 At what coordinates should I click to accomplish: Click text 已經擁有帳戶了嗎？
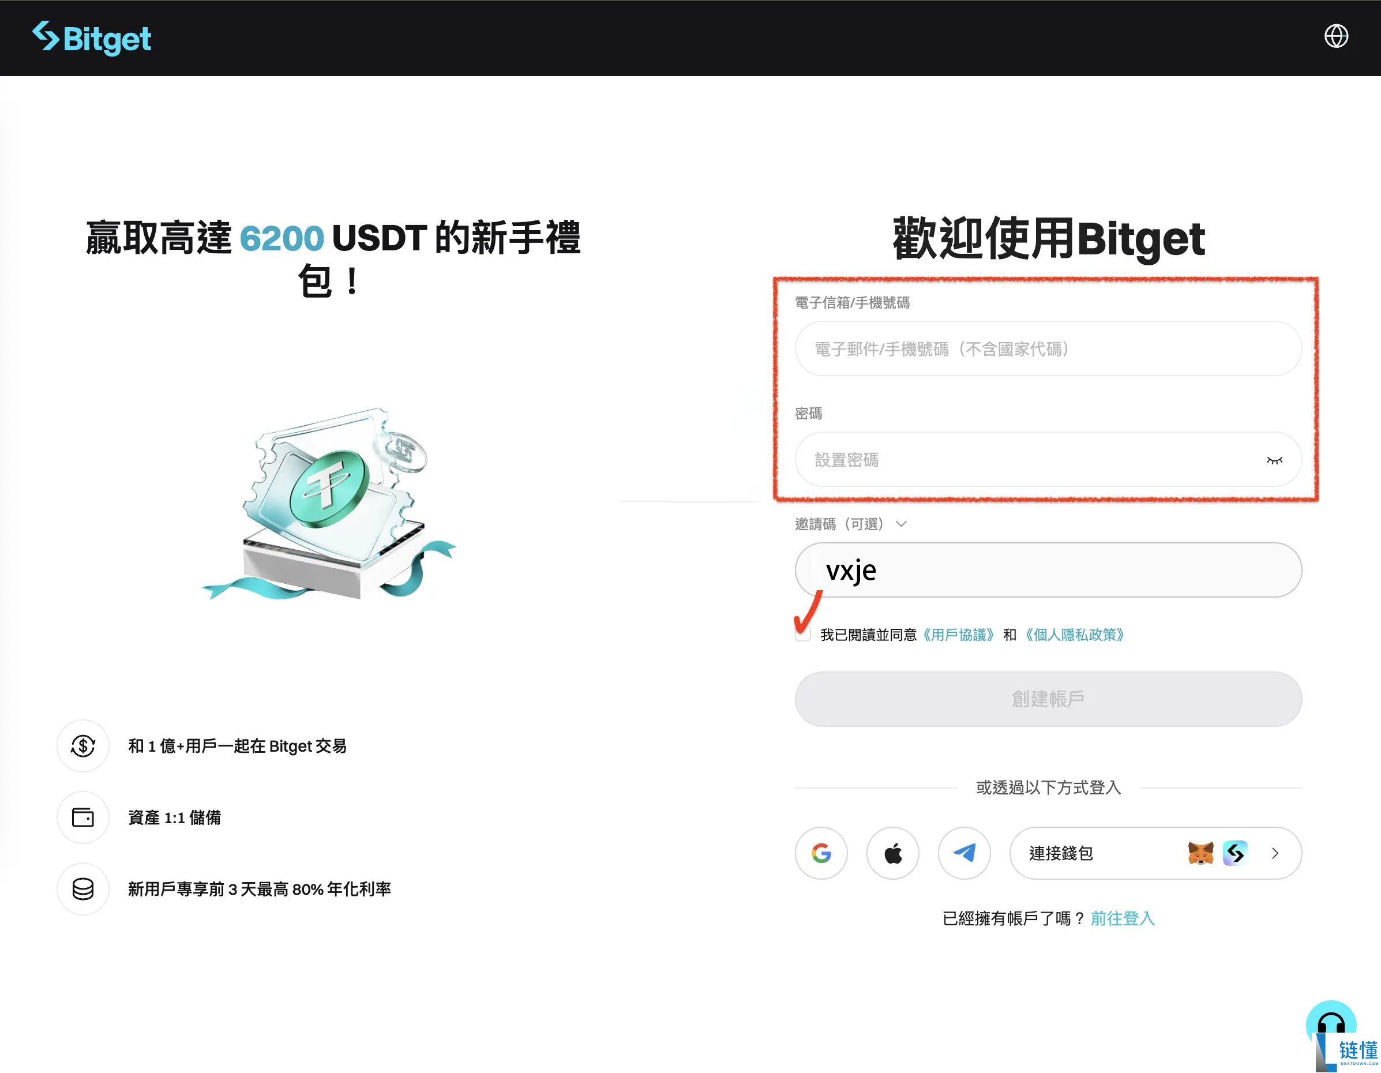coord(1014,918)
